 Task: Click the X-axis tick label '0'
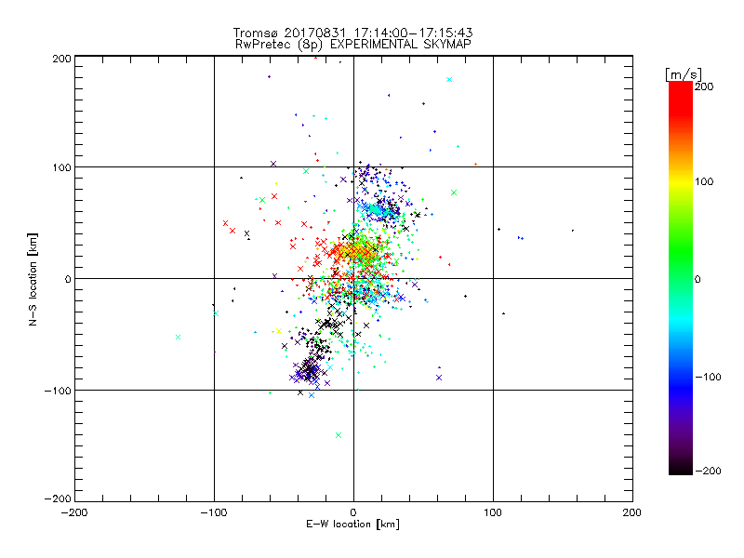pyautogui.click(x=353, y=512)
